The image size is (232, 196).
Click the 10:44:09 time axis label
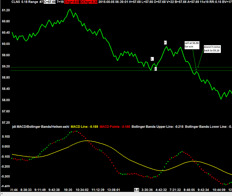tap(219, 190)
